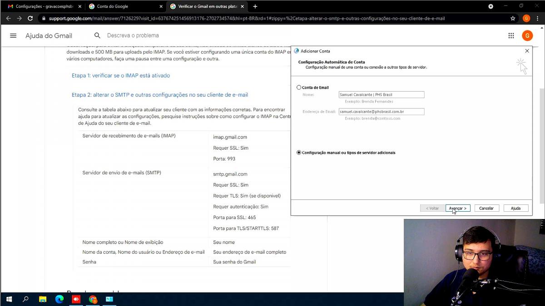Click the 'imap.gmail.com' value in the table
Image resolution: width=545 pixels, height=306 pixels.
coord(230,137)
